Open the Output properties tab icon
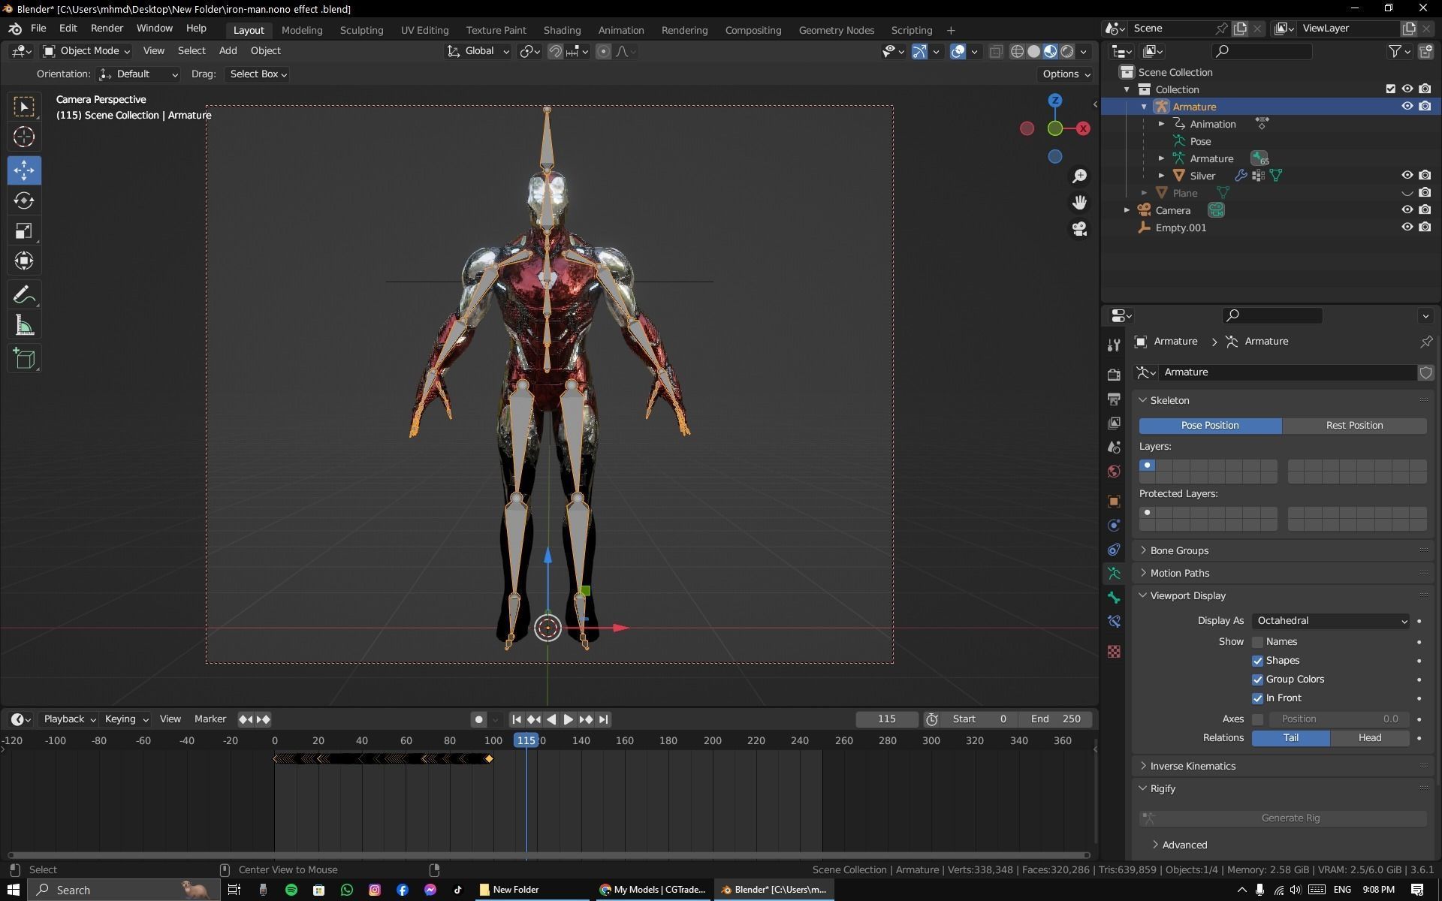The width and height of the screenshot is (1442, 901). (1114, 399)
